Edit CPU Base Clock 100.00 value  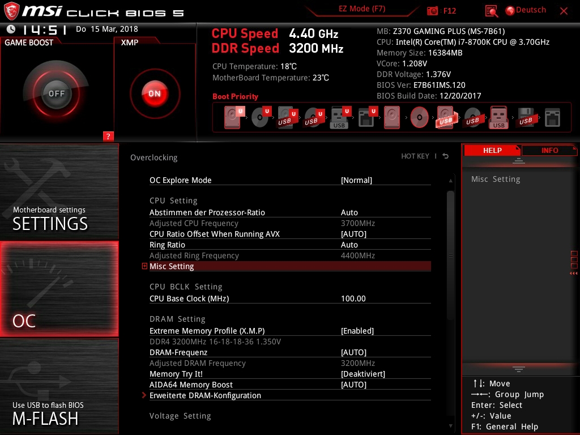(290, 298)
